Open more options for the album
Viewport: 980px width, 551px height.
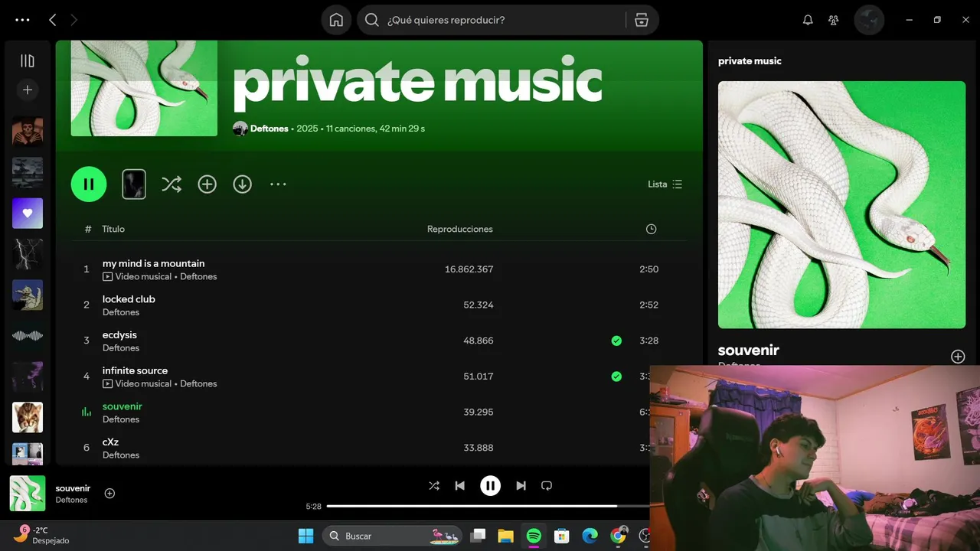278,184
